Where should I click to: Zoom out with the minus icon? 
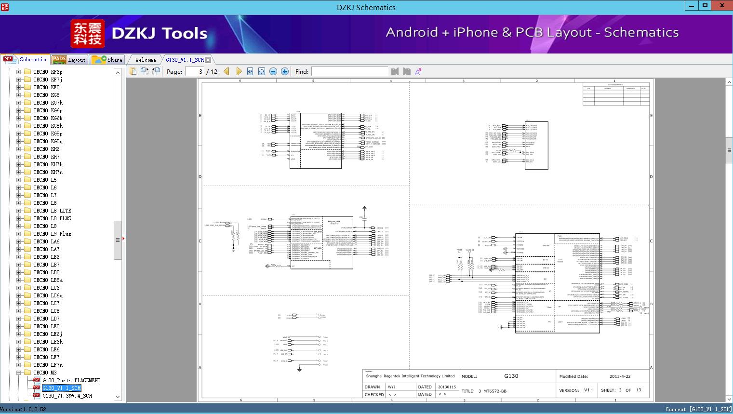pyautogui.click(x=273, y=71)
